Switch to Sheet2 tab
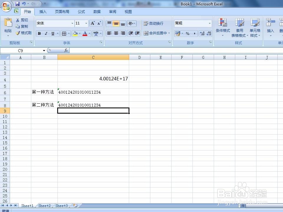Viewport: 283px width, 212px height. pyautogui.click(x=45, y=206)
